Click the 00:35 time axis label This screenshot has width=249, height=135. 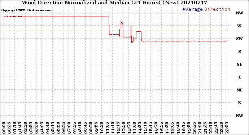click(9, 128)
